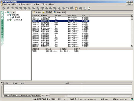Select the KB932716 bulletin row

(61, 27)
